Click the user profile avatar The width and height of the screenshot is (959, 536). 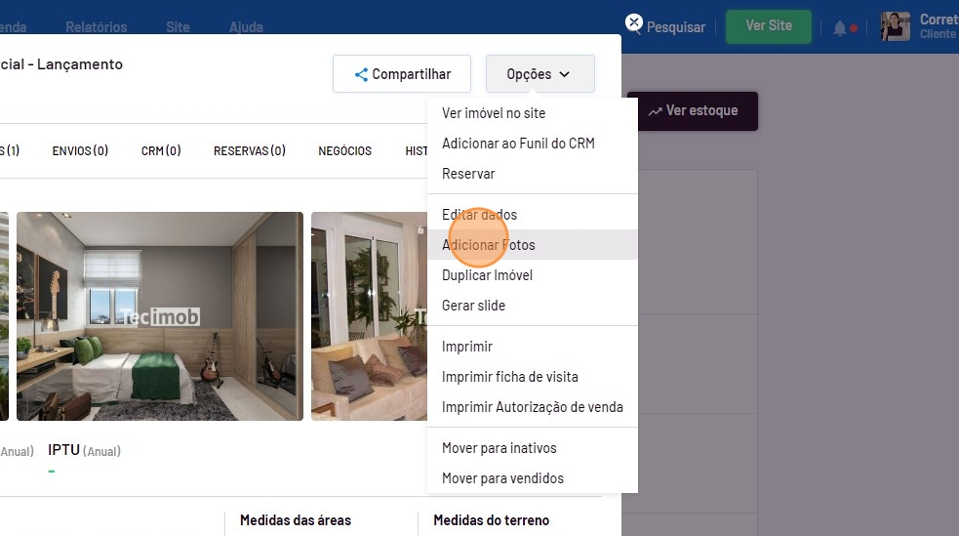click(895, 26)
